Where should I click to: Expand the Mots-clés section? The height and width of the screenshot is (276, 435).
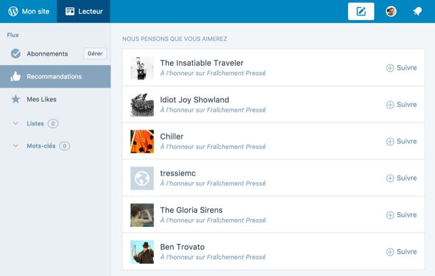16,146
